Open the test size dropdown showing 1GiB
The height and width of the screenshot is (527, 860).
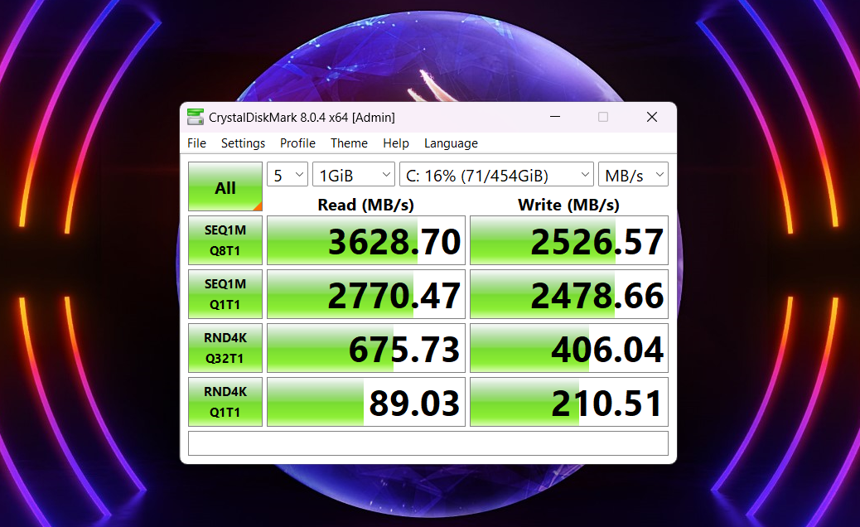pyautogui.click(x=354, y=175)
